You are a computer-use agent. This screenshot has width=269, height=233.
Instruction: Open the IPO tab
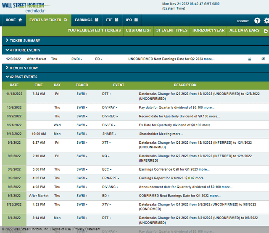tap(132, 20)
